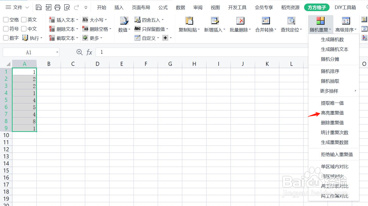Viewport: 368px width, 206px height.
Task: Click the Remove Spaces (删除空格) icon
Action: click(85, 29)
